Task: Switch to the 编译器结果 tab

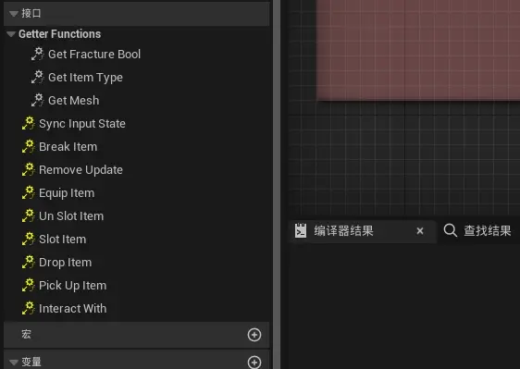Action: coord(344,231)
